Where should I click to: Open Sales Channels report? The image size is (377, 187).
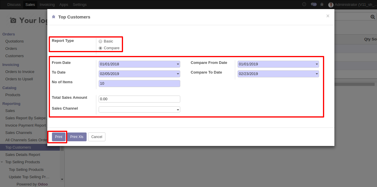click(x=18, y=133)
